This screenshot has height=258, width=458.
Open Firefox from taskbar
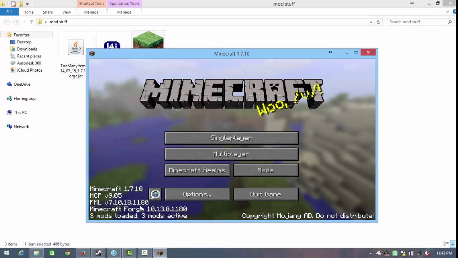[83, 253]
